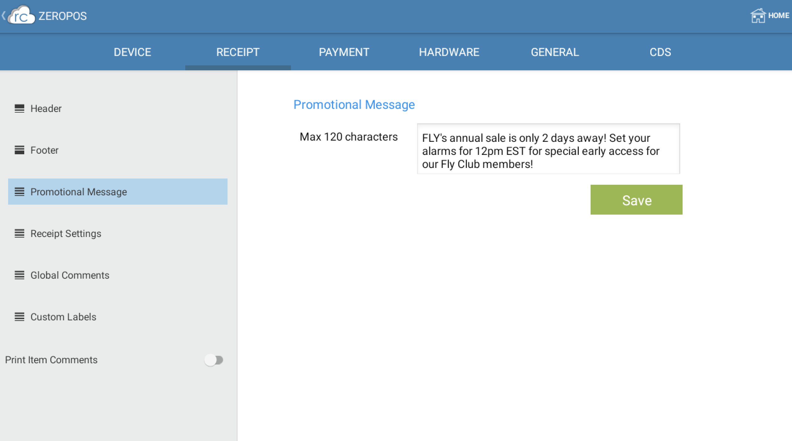This screenshot has width=792, height=441.
Task: Click the ZEROPOS title text
Action: click(62, 16)
